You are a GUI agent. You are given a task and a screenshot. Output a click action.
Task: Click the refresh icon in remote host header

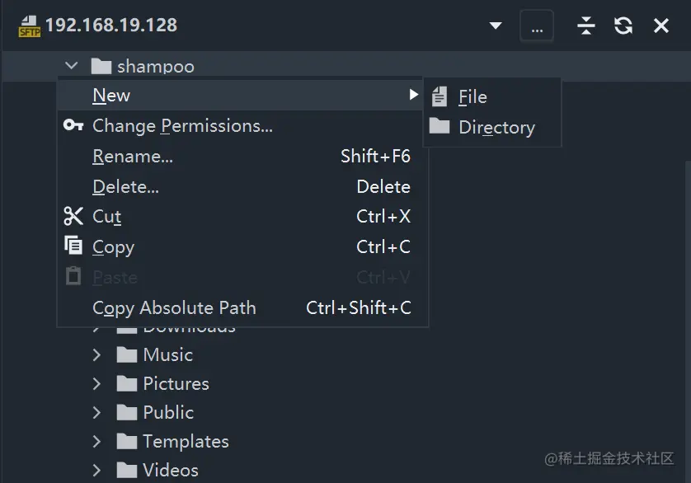(623, 26)
